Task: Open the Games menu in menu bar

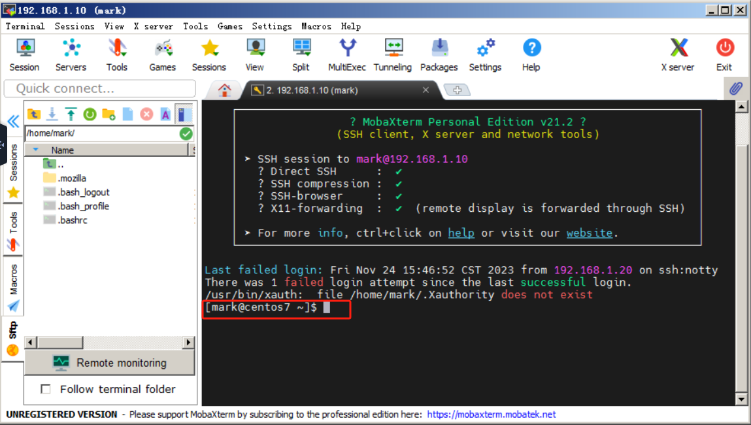Action: (x=230, y=26)
